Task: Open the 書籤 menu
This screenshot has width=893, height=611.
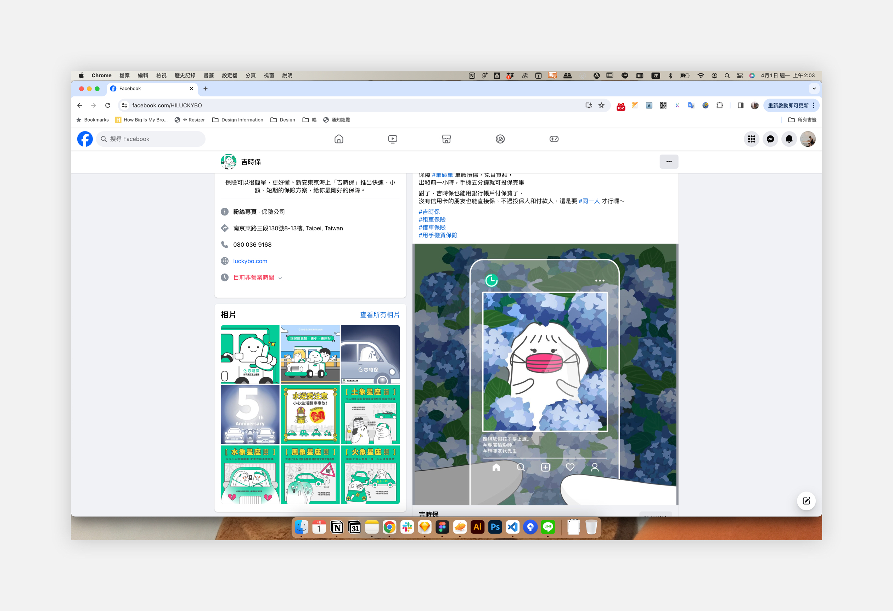Action: click(x=209, y=76)
